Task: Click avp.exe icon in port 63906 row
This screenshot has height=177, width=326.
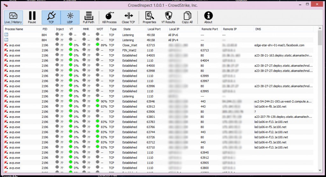Action: (x=6, y=111)
